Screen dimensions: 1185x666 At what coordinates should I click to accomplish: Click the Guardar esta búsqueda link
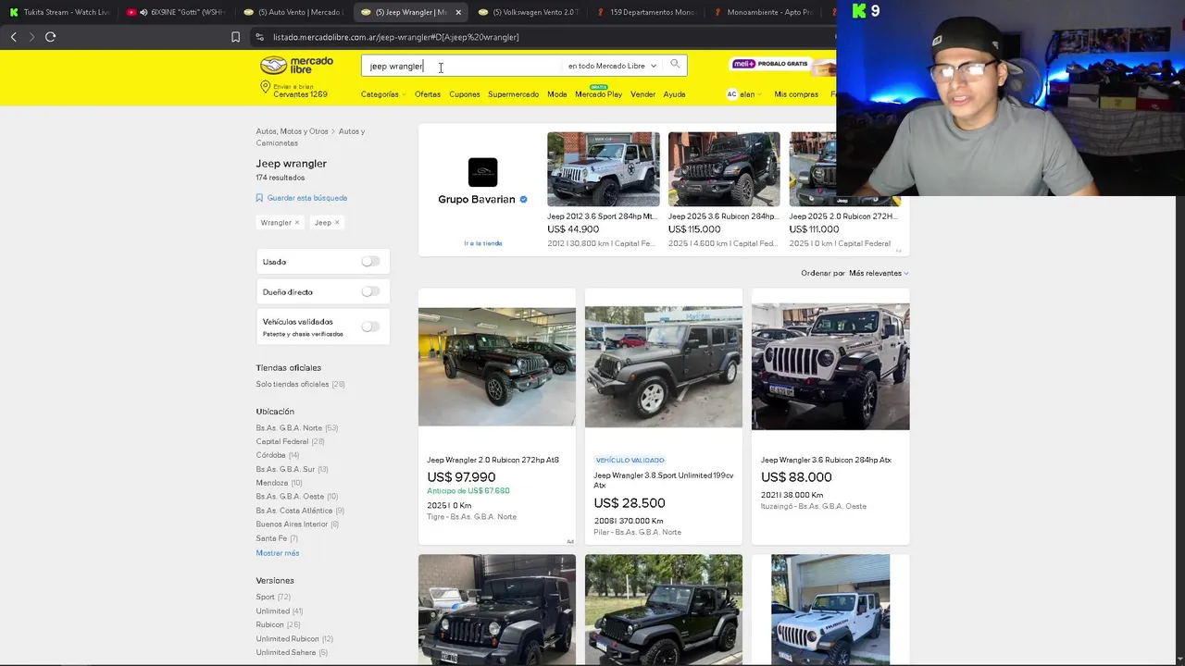pyautogui.click(x=307, y=198)
